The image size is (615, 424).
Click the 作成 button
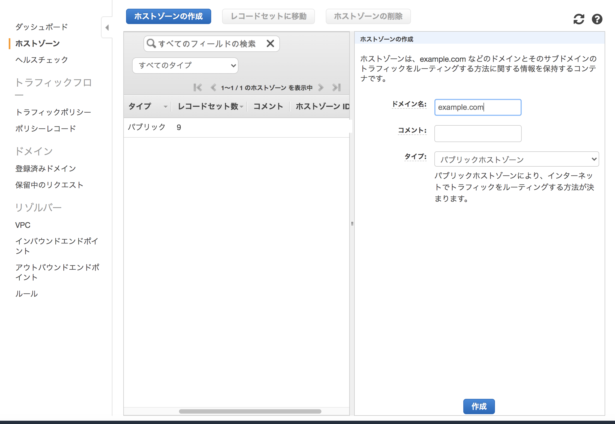tap(479, 406)
